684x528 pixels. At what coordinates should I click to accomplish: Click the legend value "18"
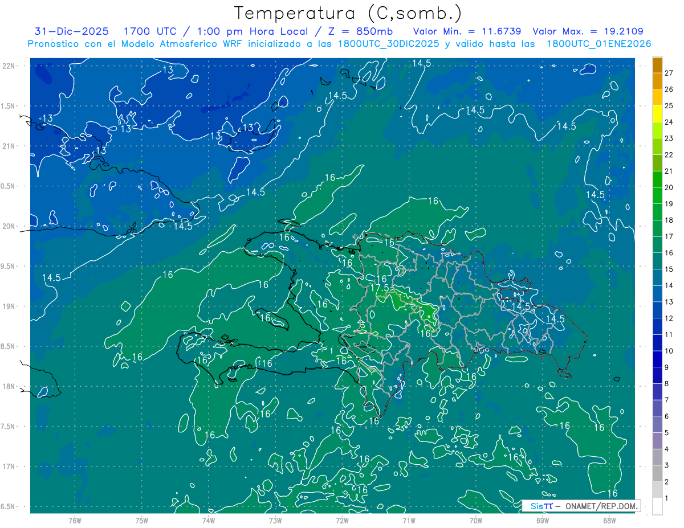click(x=669, y=220)
